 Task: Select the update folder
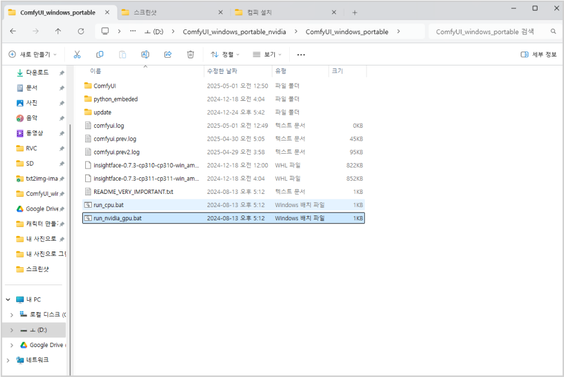(223, 112)
